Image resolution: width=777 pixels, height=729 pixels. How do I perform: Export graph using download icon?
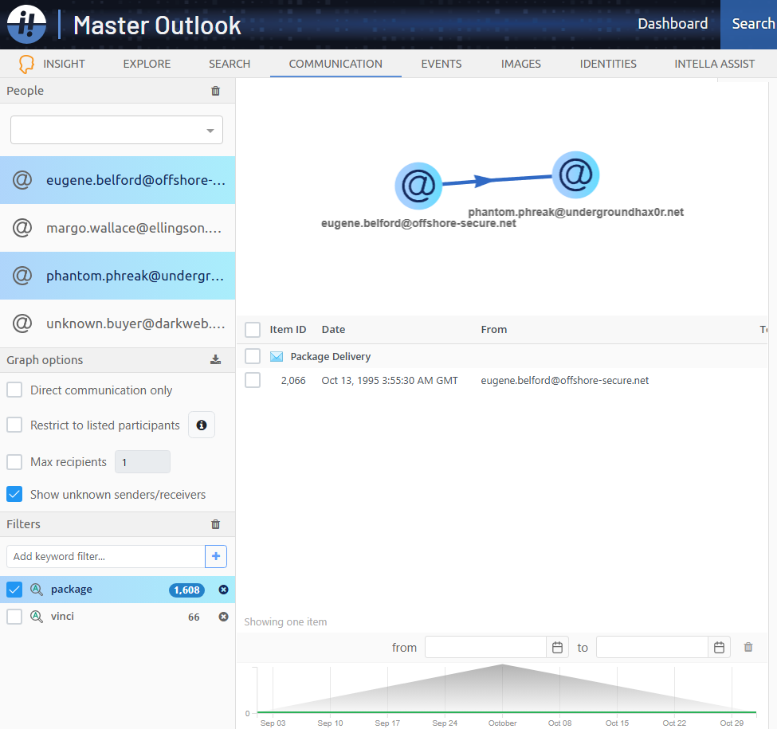click(215, 360)
